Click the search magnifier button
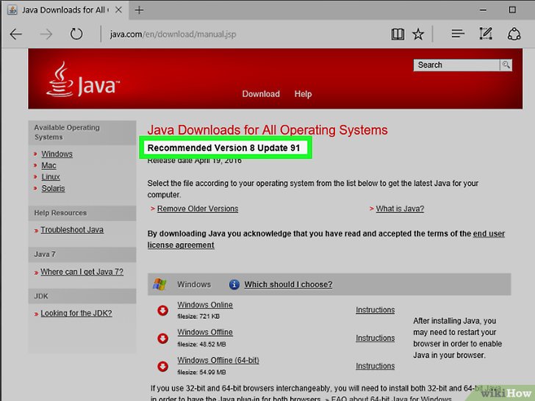This screenshot has height=401, width=535. tap(506, 65)
